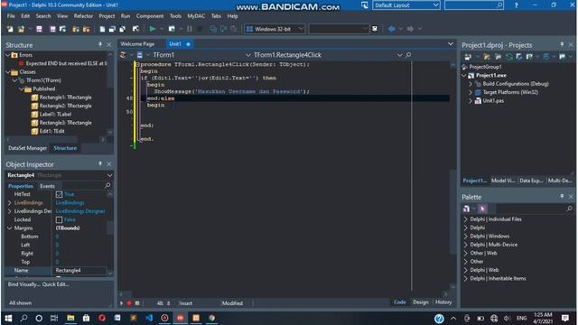Close the Structure panel
Image resolution: width=578 pixels, height=325 pixels.
click(109, 44)
